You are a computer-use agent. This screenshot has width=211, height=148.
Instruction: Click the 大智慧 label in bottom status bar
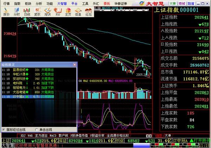(8, 146)
